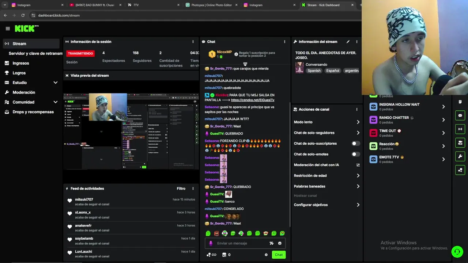Expand Reacción reward

coord(444,146)
